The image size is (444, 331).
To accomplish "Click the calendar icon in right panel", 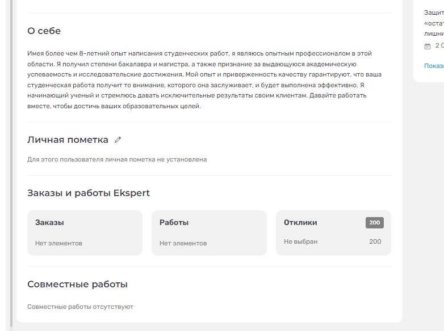I will tap(428, 46).
